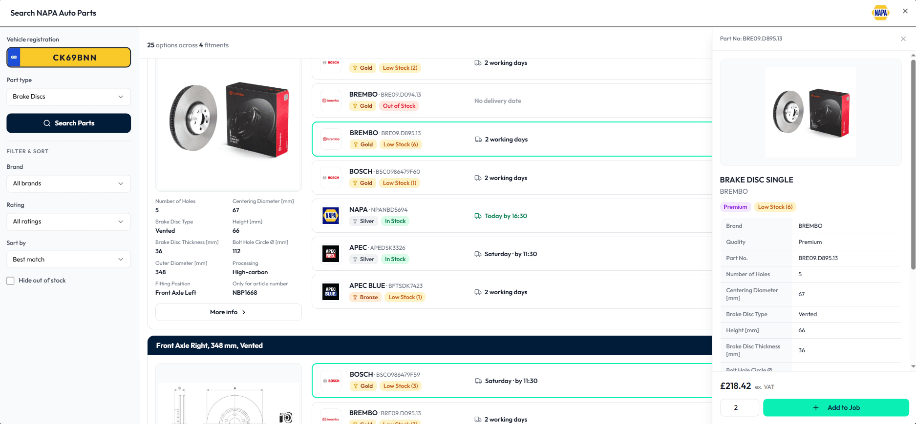Select the BREMBO BRE09.D094.13 out of stock listing
Image resolution: width=916 pixels, height=424 pixels.
tap(511, 101)
